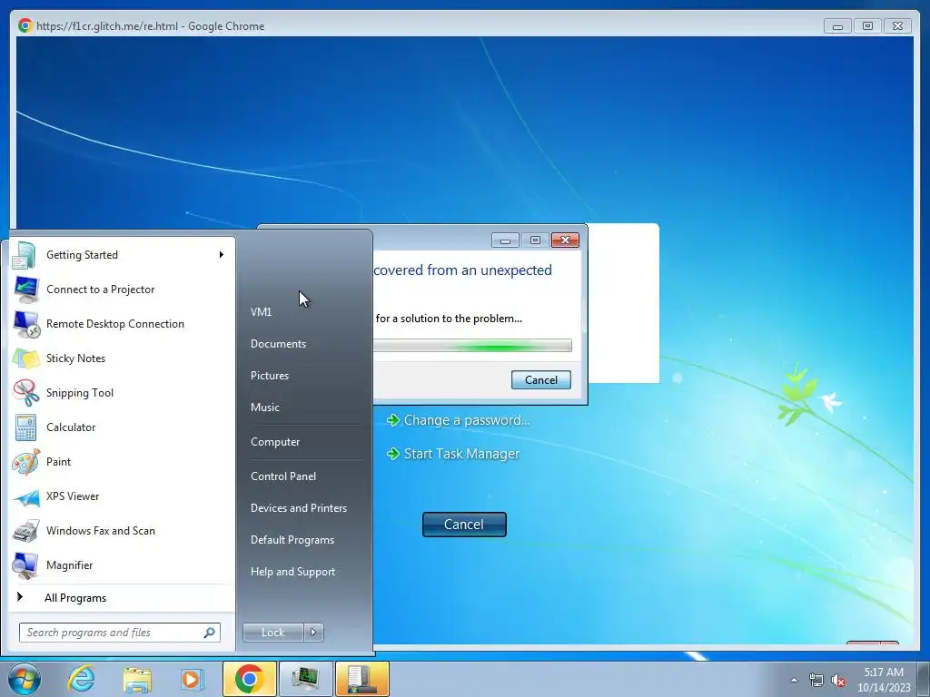Launch Windows Media Player from taskbar
The width and height of the screenshot is (930, 697).
pyautogui.click(x=193, y=679)
